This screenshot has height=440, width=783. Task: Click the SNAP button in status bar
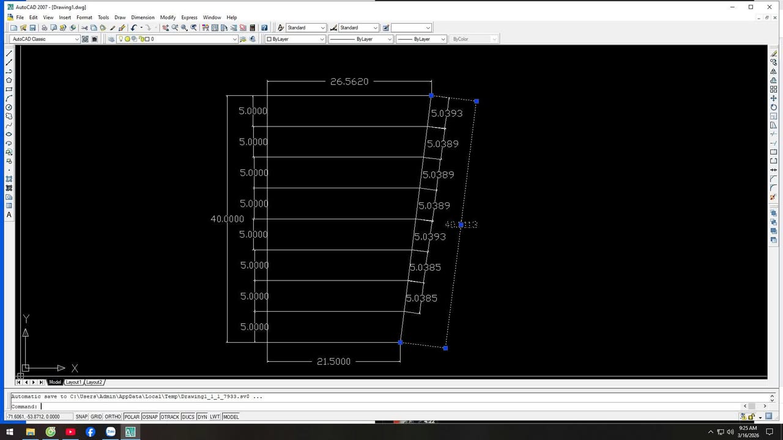click(x=81, y=417)
